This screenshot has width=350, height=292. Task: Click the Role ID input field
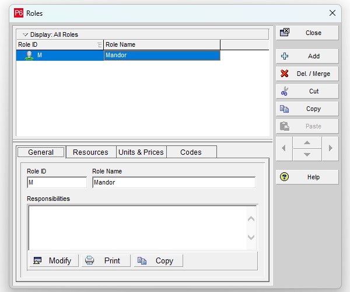pyautogui.click(x=57, y=182)
